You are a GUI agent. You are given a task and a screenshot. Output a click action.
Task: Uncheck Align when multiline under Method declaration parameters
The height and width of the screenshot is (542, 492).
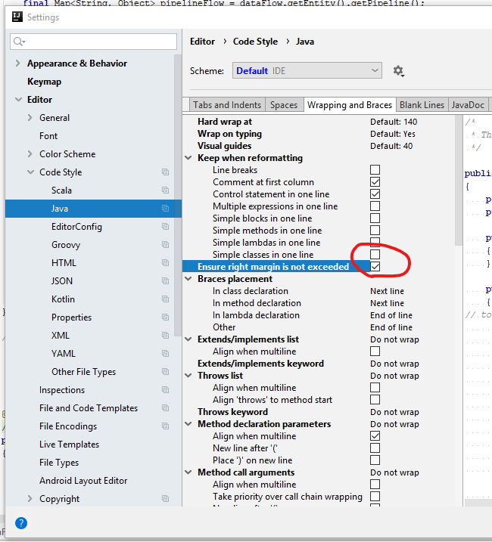pyautogui.click(x=375, y=436)
